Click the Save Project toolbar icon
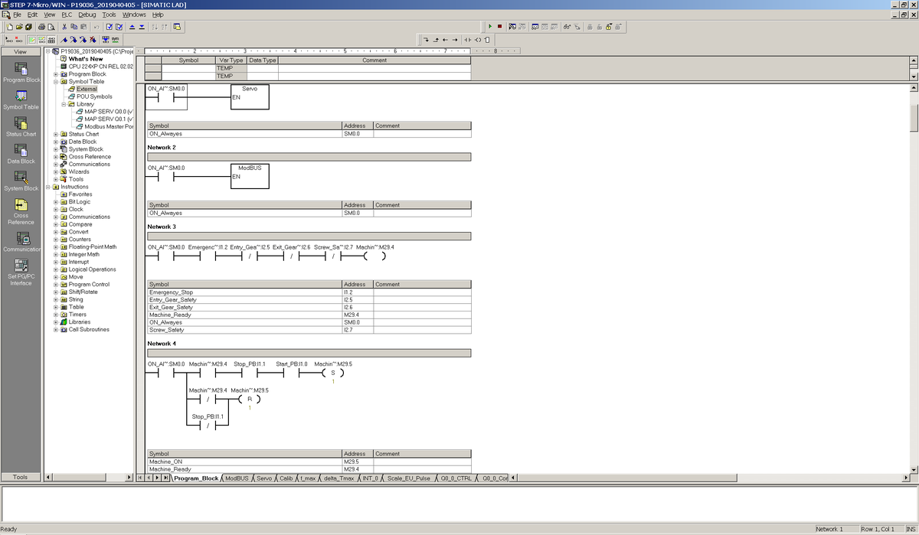 [x=29, y=27]
